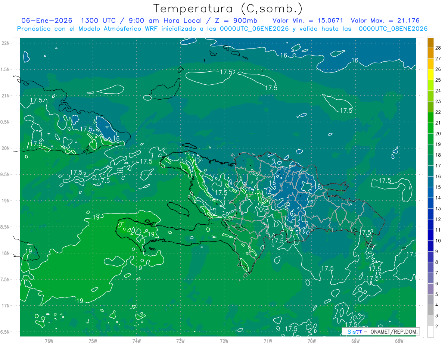Click the "17N" latitude axis label
The width and height of the screenshot is (448, 346).
pos(5,306)
